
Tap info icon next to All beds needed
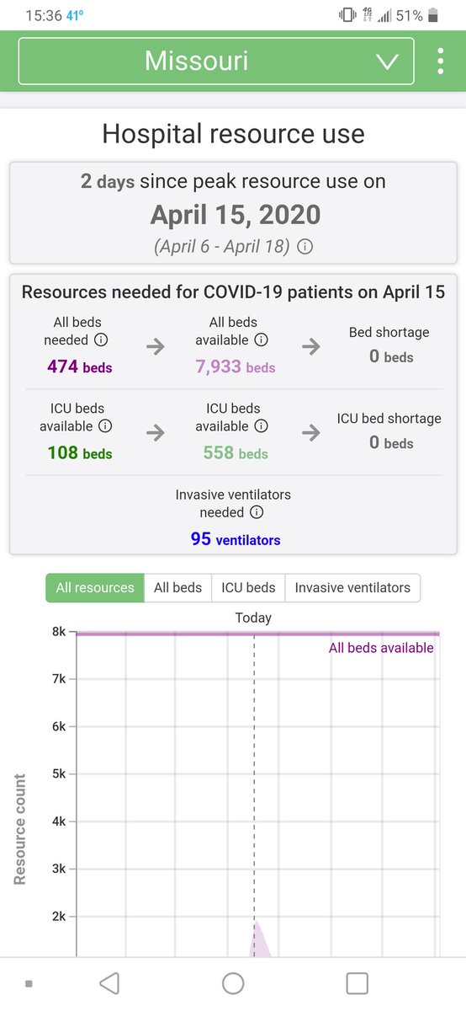(x=101, y=340)
